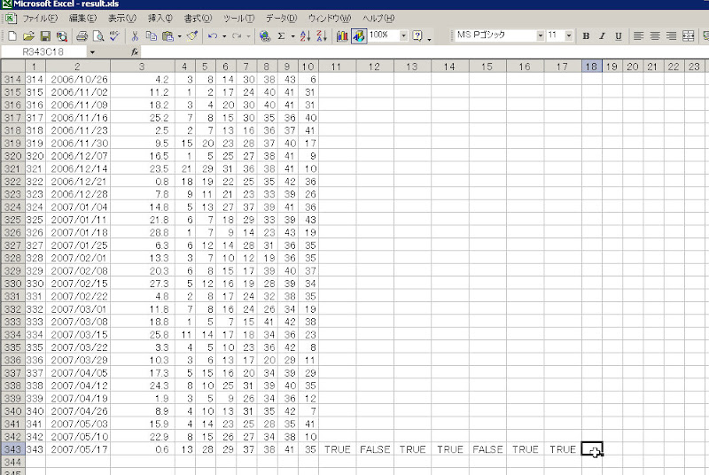The height and width of the screenshot is (475, 709).
Task: Open the 編集(E) menu
Action: [x=82, y=19]
